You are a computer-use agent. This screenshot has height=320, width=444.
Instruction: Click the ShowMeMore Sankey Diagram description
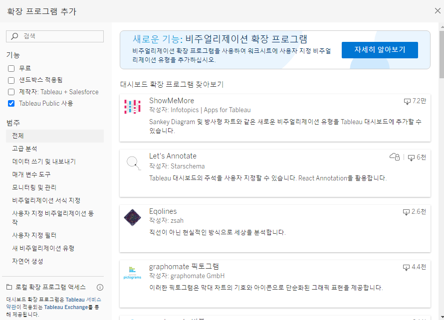coord(285,126)
